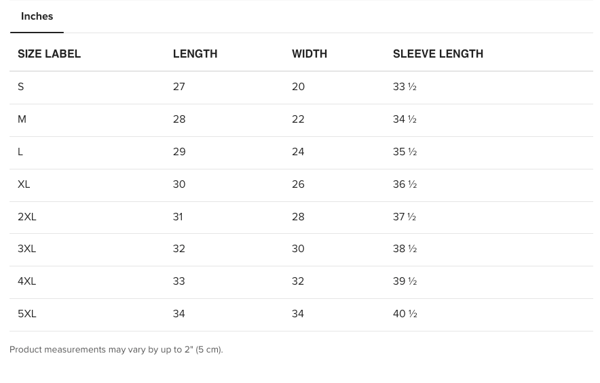Select the 4XL size row label
The width and height of the screenshot is (600, 383).
(27, 281)
